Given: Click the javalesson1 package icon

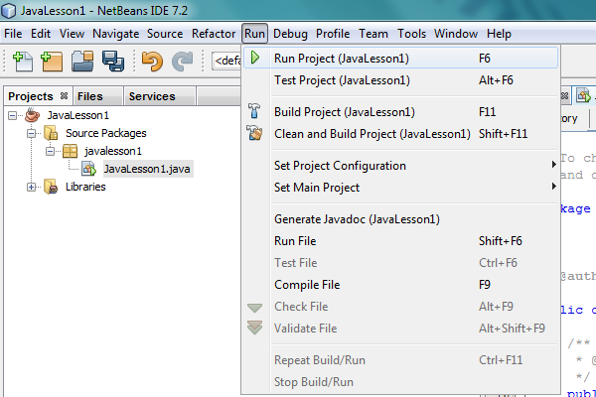Looking at the screenshot, I should pos(70,151).
